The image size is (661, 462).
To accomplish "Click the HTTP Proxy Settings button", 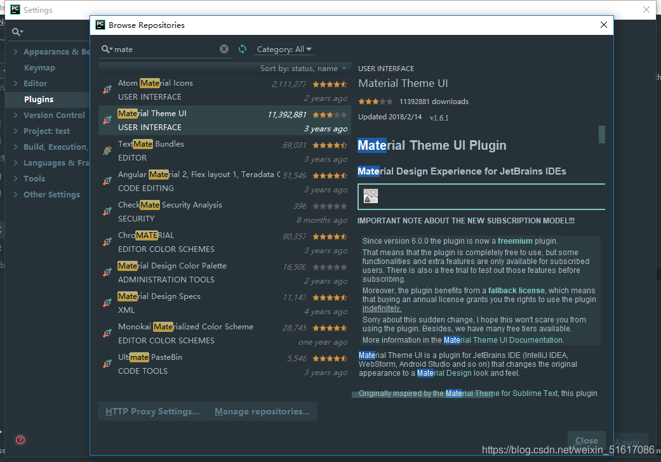I will (x=152, y=411).
